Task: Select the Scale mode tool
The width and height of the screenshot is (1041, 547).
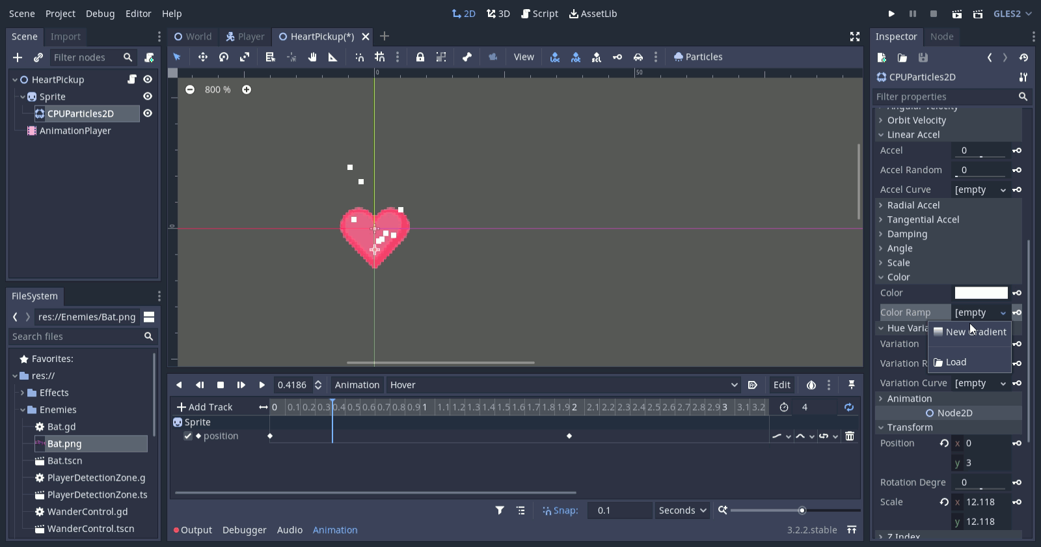Action: [x=245, y=57]
